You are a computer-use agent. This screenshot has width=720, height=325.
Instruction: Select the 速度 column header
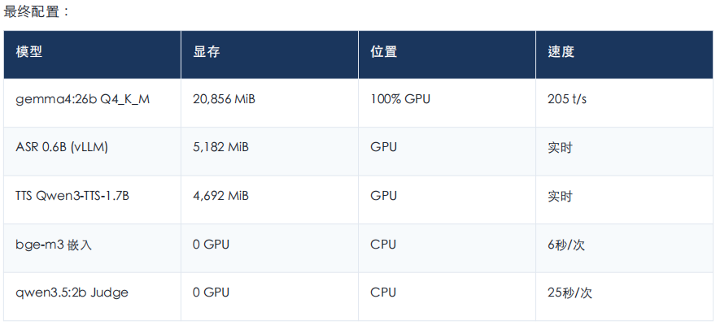(561, 52)
